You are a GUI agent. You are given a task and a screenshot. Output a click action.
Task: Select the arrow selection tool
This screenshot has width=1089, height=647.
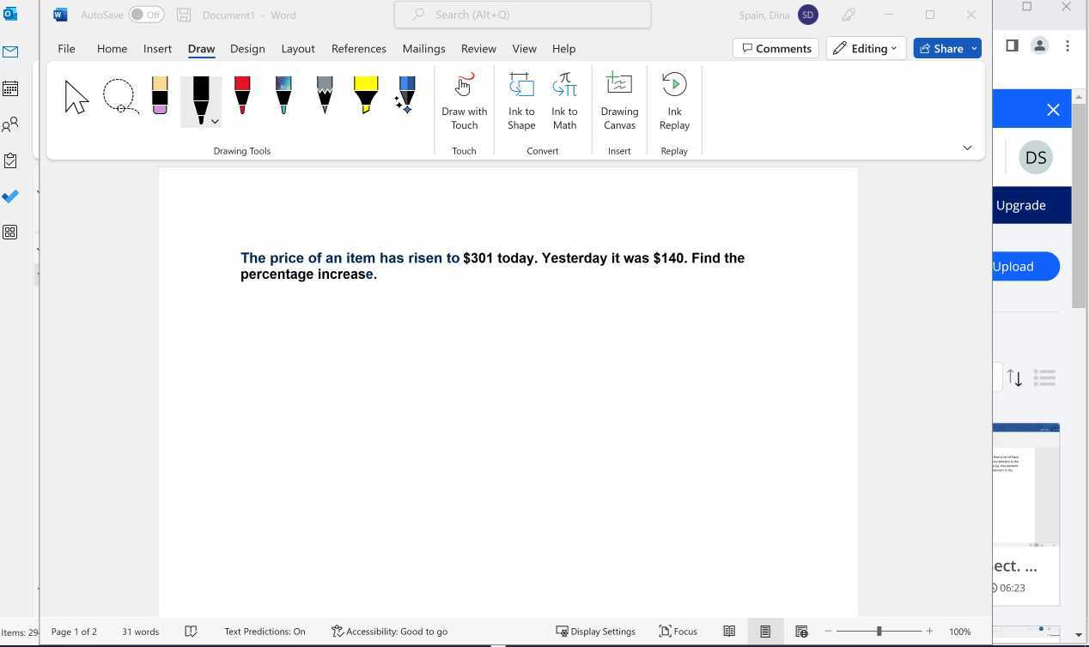pyautogui.click(x=76, y=97)
